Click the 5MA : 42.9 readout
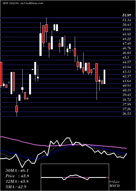 (16, 187)
